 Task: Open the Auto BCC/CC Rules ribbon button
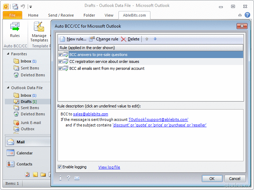pos(15,30)
